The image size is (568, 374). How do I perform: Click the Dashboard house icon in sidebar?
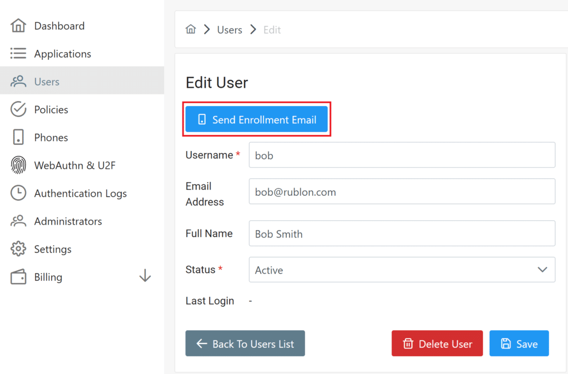18,26
